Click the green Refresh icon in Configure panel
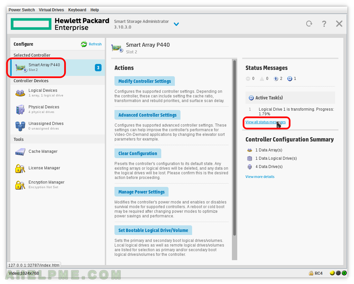The width and height of the screenshot is (354, 284). pyautogui.click(x=84, y=44)
